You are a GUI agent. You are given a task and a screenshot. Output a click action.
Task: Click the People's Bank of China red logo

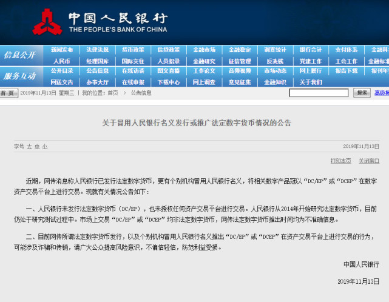47,22
